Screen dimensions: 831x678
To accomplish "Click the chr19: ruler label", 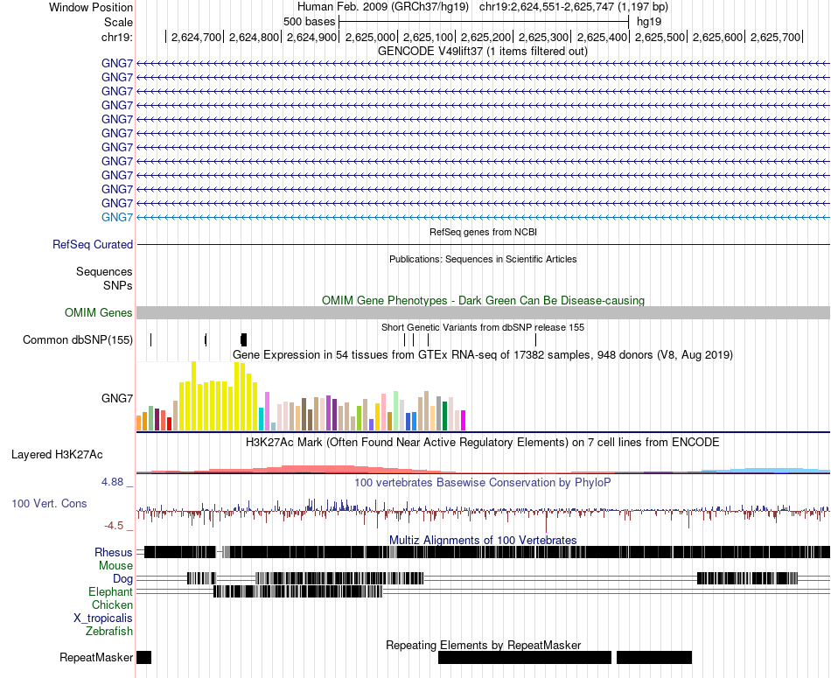I will [x=117, y=37].
